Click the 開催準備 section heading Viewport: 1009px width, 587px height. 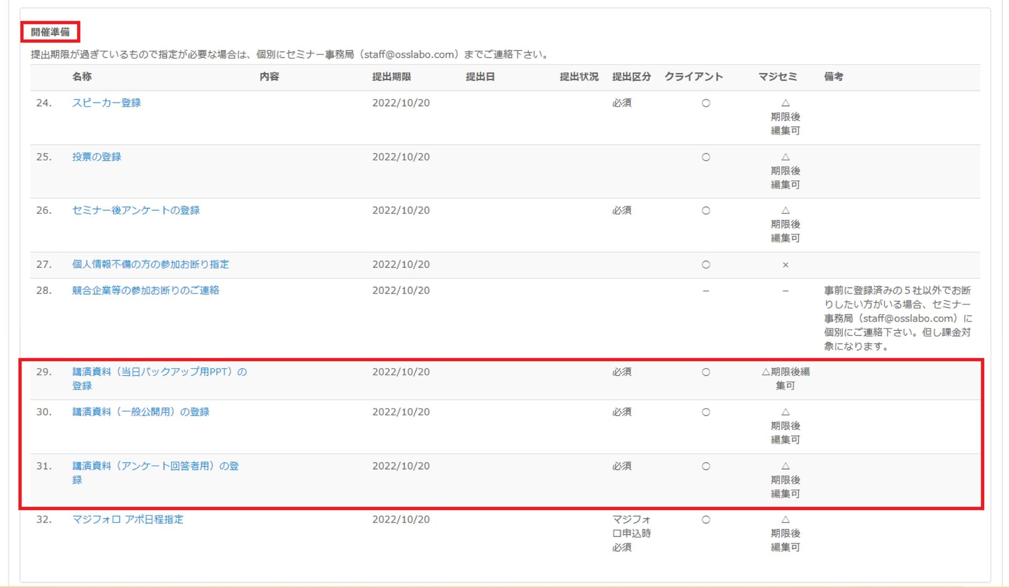(x=50, y=32)
